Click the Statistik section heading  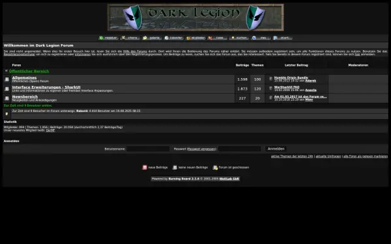click(10, 122)
